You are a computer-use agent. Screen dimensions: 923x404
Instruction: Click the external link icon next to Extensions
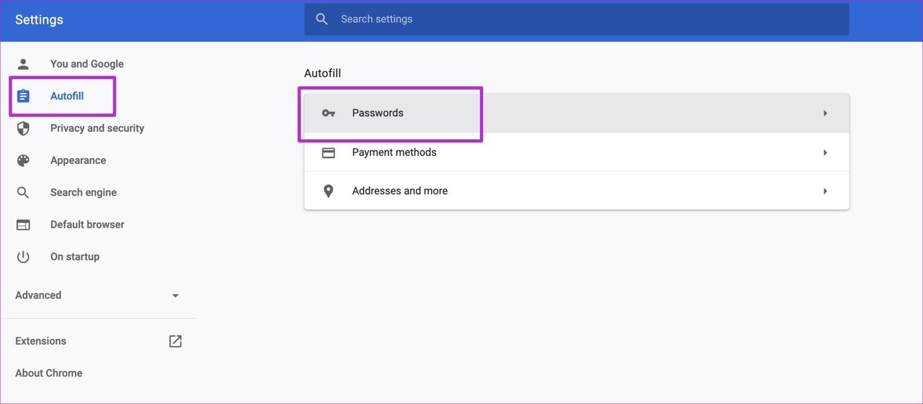(175, 341)
